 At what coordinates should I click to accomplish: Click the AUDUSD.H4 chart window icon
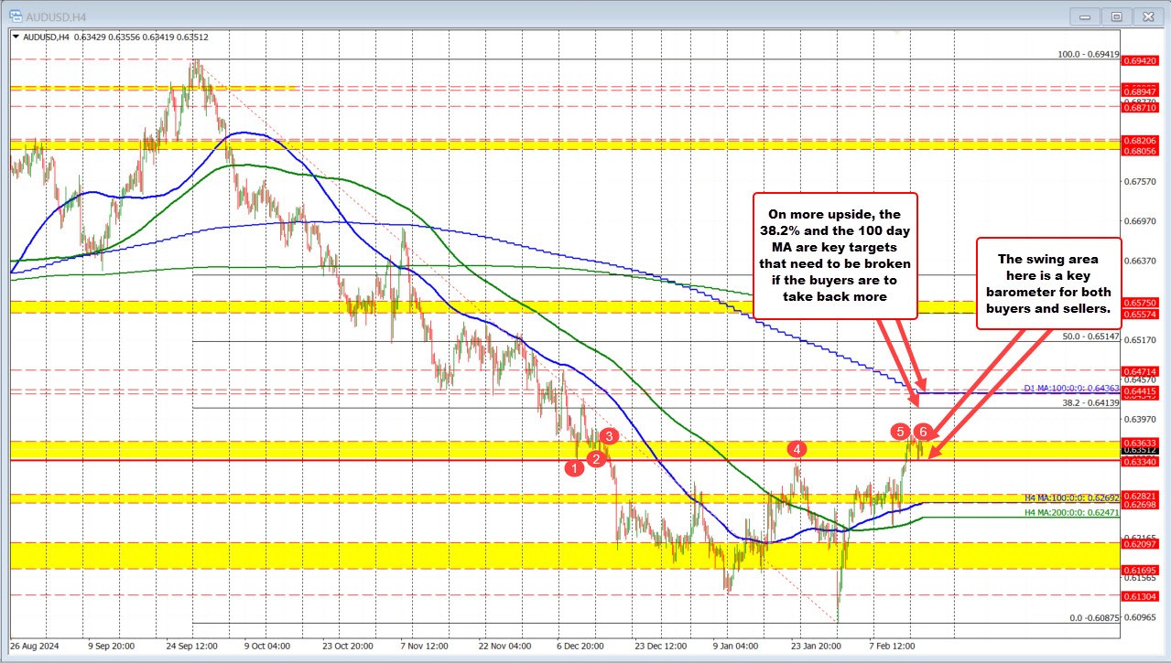click(x=17, y=15)
